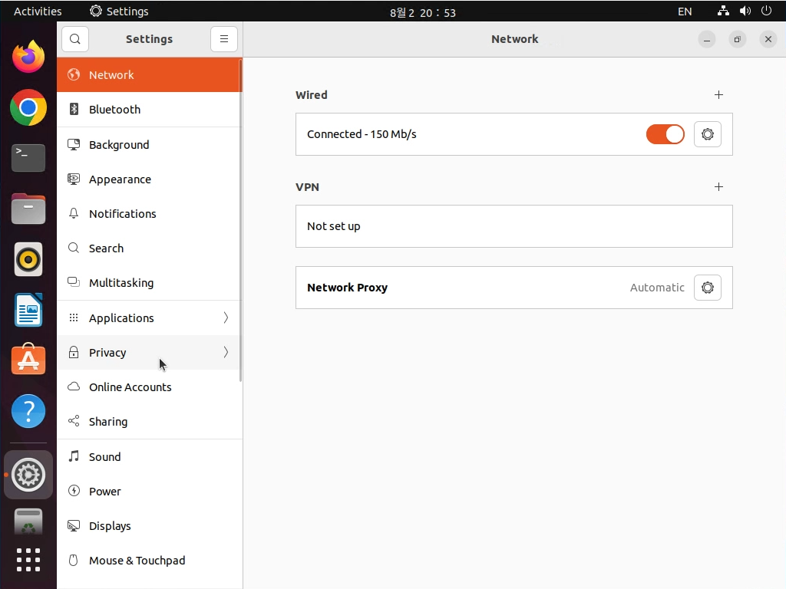The width and height of the screenshot is (786, 589).
Task: Click the Applications grid icon
Action: pos(74,318)
